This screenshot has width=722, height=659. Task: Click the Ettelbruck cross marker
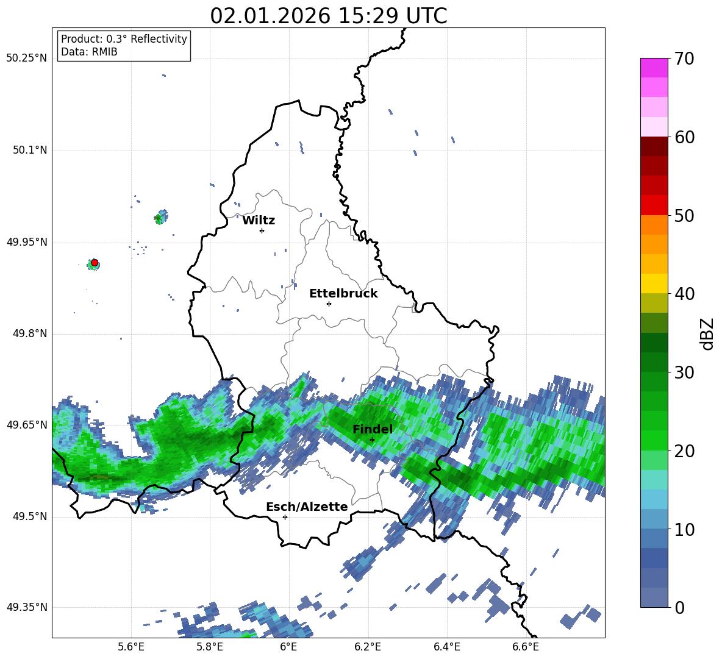coord(329,304)
